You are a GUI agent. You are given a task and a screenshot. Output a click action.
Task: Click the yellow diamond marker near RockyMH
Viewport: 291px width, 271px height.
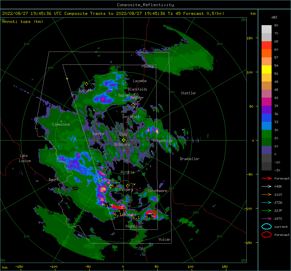pyautogui.click(x=86, y=84)
